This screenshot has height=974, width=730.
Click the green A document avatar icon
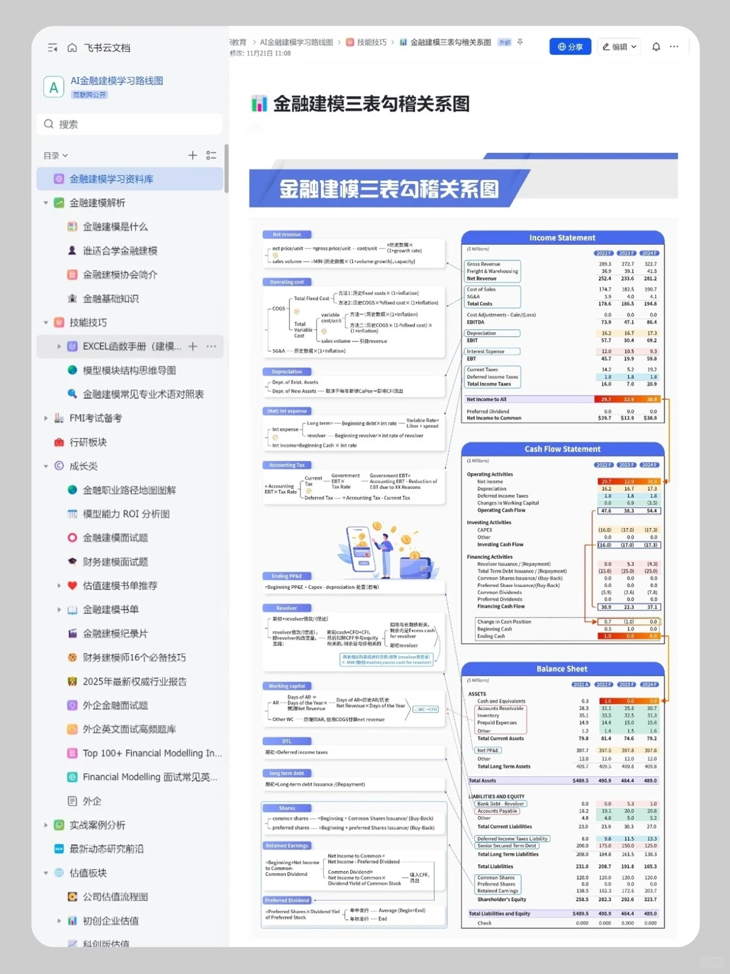click(x=53, y=87)
